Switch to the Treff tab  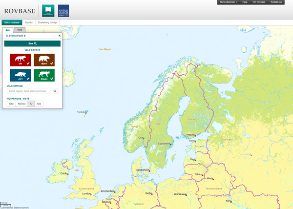click(20, 30)
